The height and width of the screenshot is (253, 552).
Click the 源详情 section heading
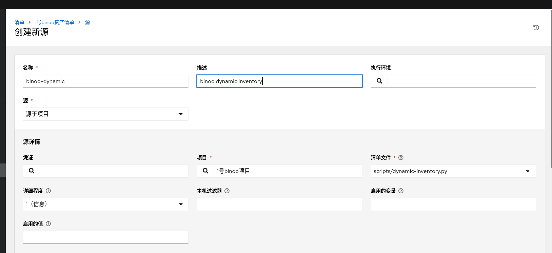pos(32,142)
